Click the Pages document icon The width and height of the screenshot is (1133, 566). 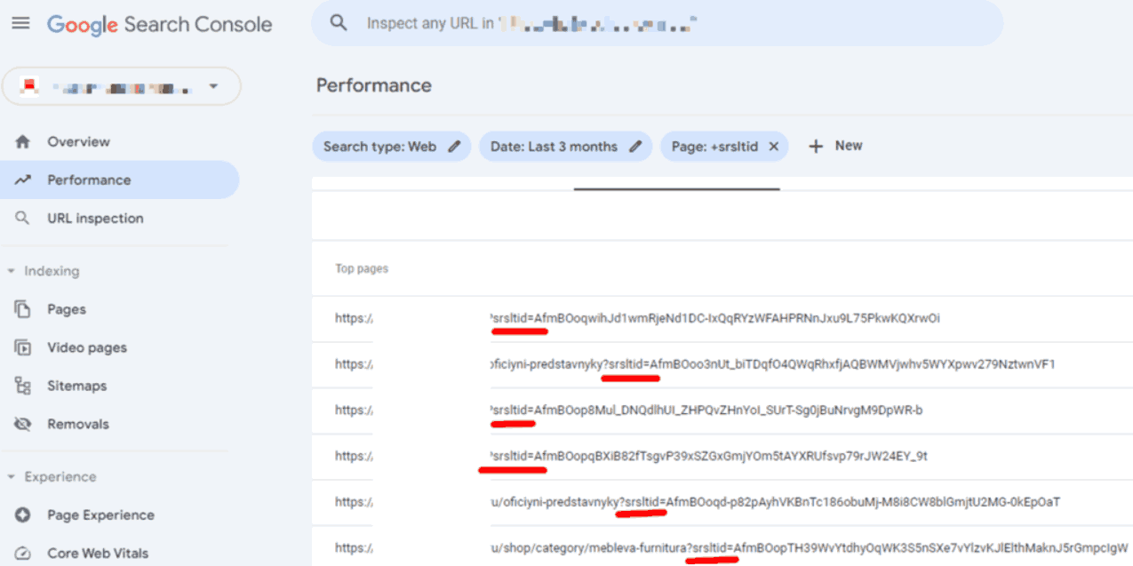pyautogui.click(x=23, y=309)
